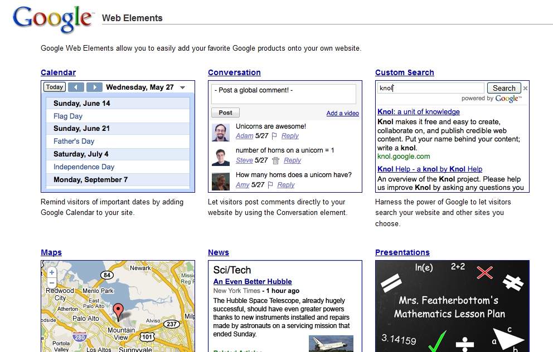Clear search results with the X icon
553x352 pixels.
click(525, 89)
